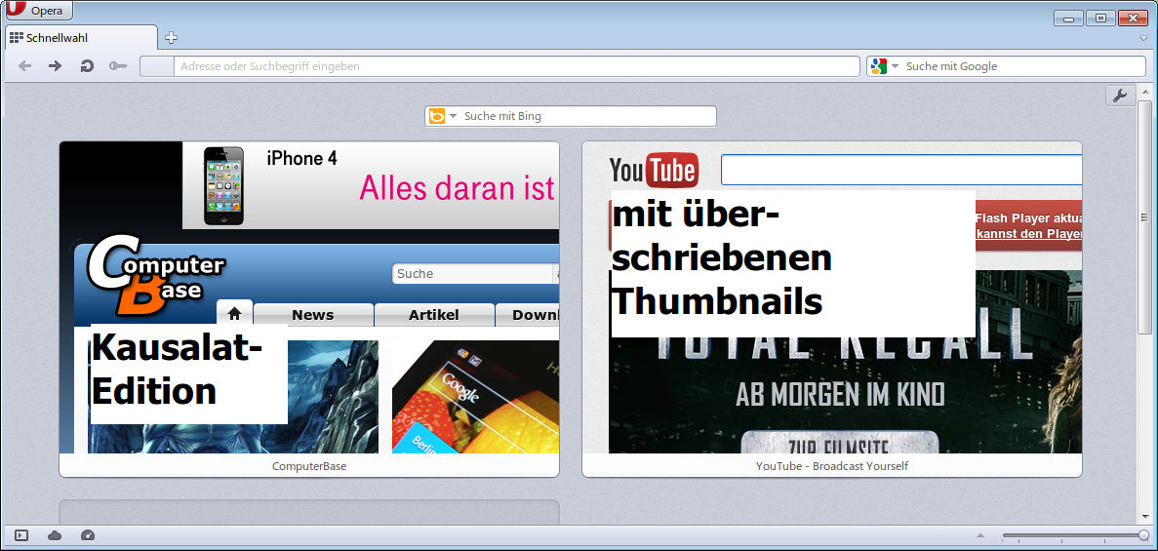The height and width of the screenshot is (551, 1158).
Task: Click the vertical scrollbar thumb
Action: pyautogui.click(x=1144, y=216)
